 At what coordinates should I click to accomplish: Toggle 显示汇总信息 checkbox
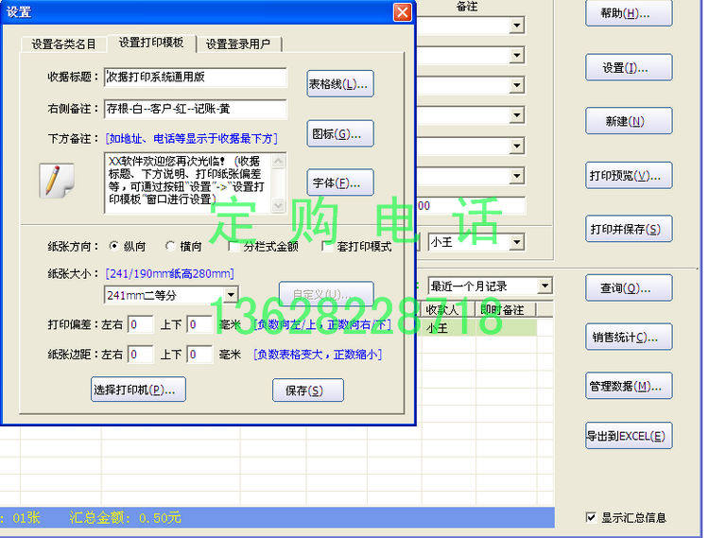[x=591, y=517]
